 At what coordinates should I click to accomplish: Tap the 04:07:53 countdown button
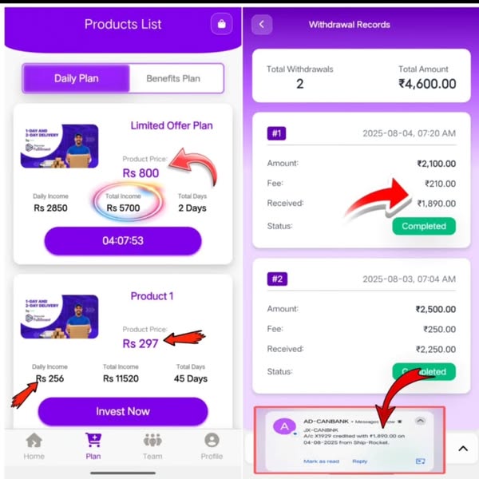(x=123, y=241)
